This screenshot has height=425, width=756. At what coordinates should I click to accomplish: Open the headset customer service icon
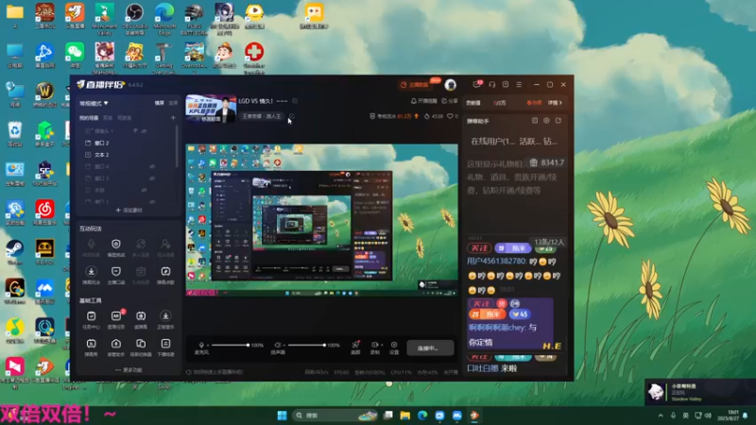click(491, 84)
